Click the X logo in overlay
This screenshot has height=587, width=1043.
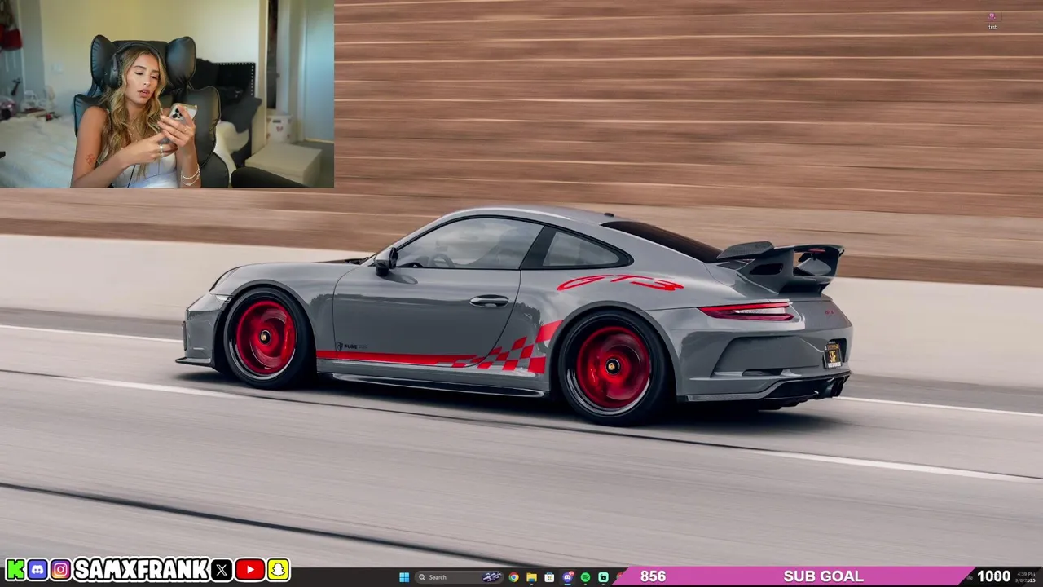point(222,569)
